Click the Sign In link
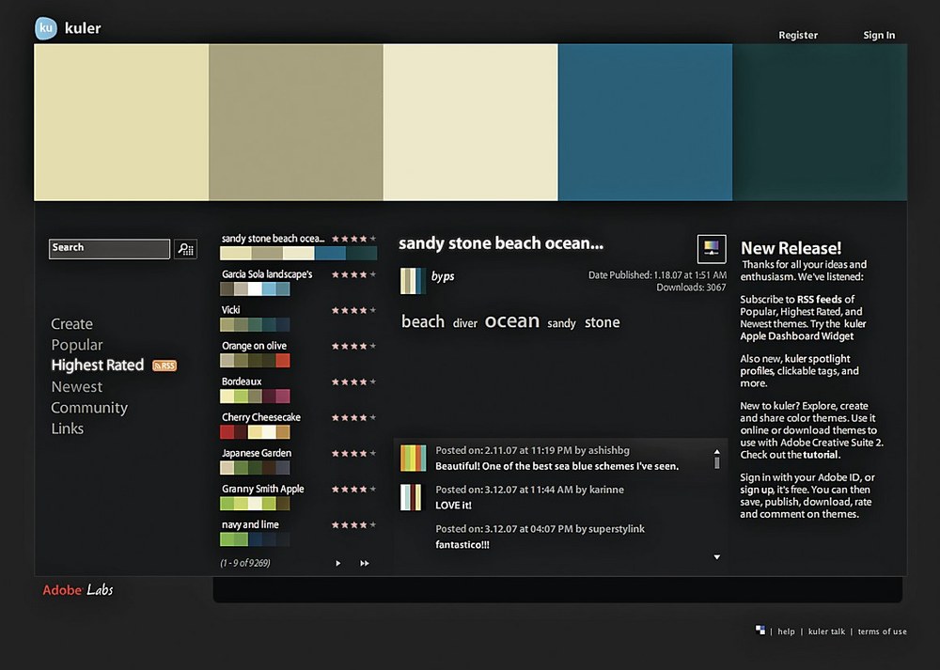Viewport: 940px width, 670px height. click(x=879, y=36)
